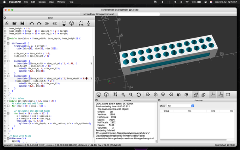Click View All icon in viewport toolbar
The height and width of the screenshot is (150, 240).
pos(115,95)
